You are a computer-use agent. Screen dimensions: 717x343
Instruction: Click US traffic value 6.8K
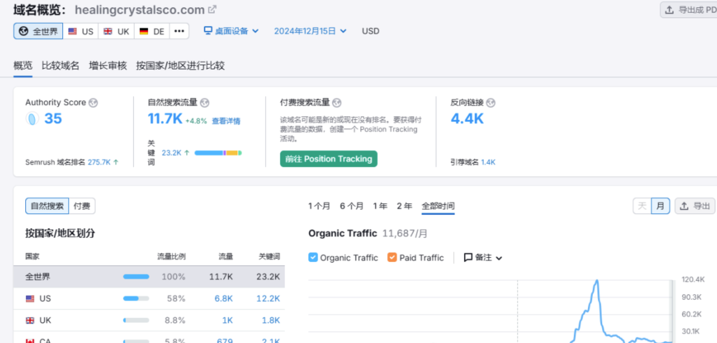point(224,298)
